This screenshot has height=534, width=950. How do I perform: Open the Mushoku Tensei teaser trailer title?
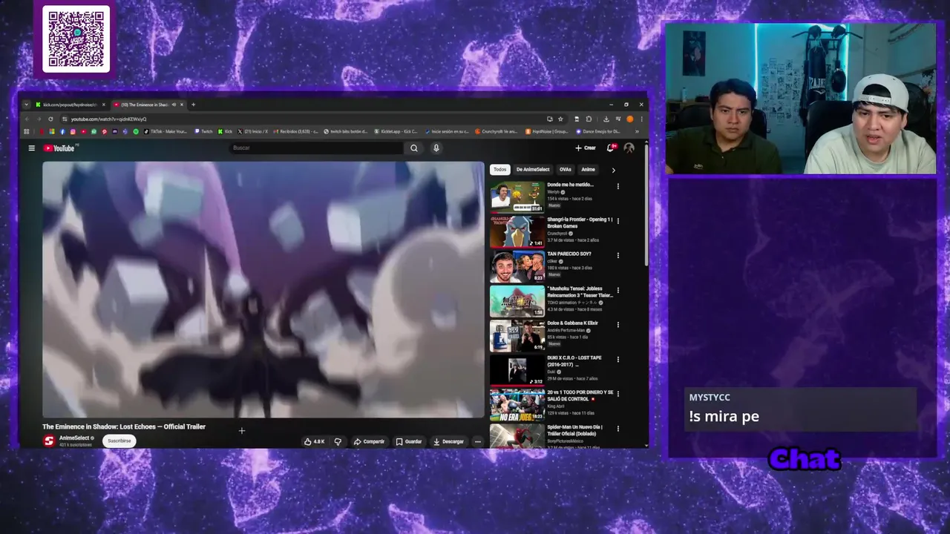pyautogui.click(x=580, y=291)
